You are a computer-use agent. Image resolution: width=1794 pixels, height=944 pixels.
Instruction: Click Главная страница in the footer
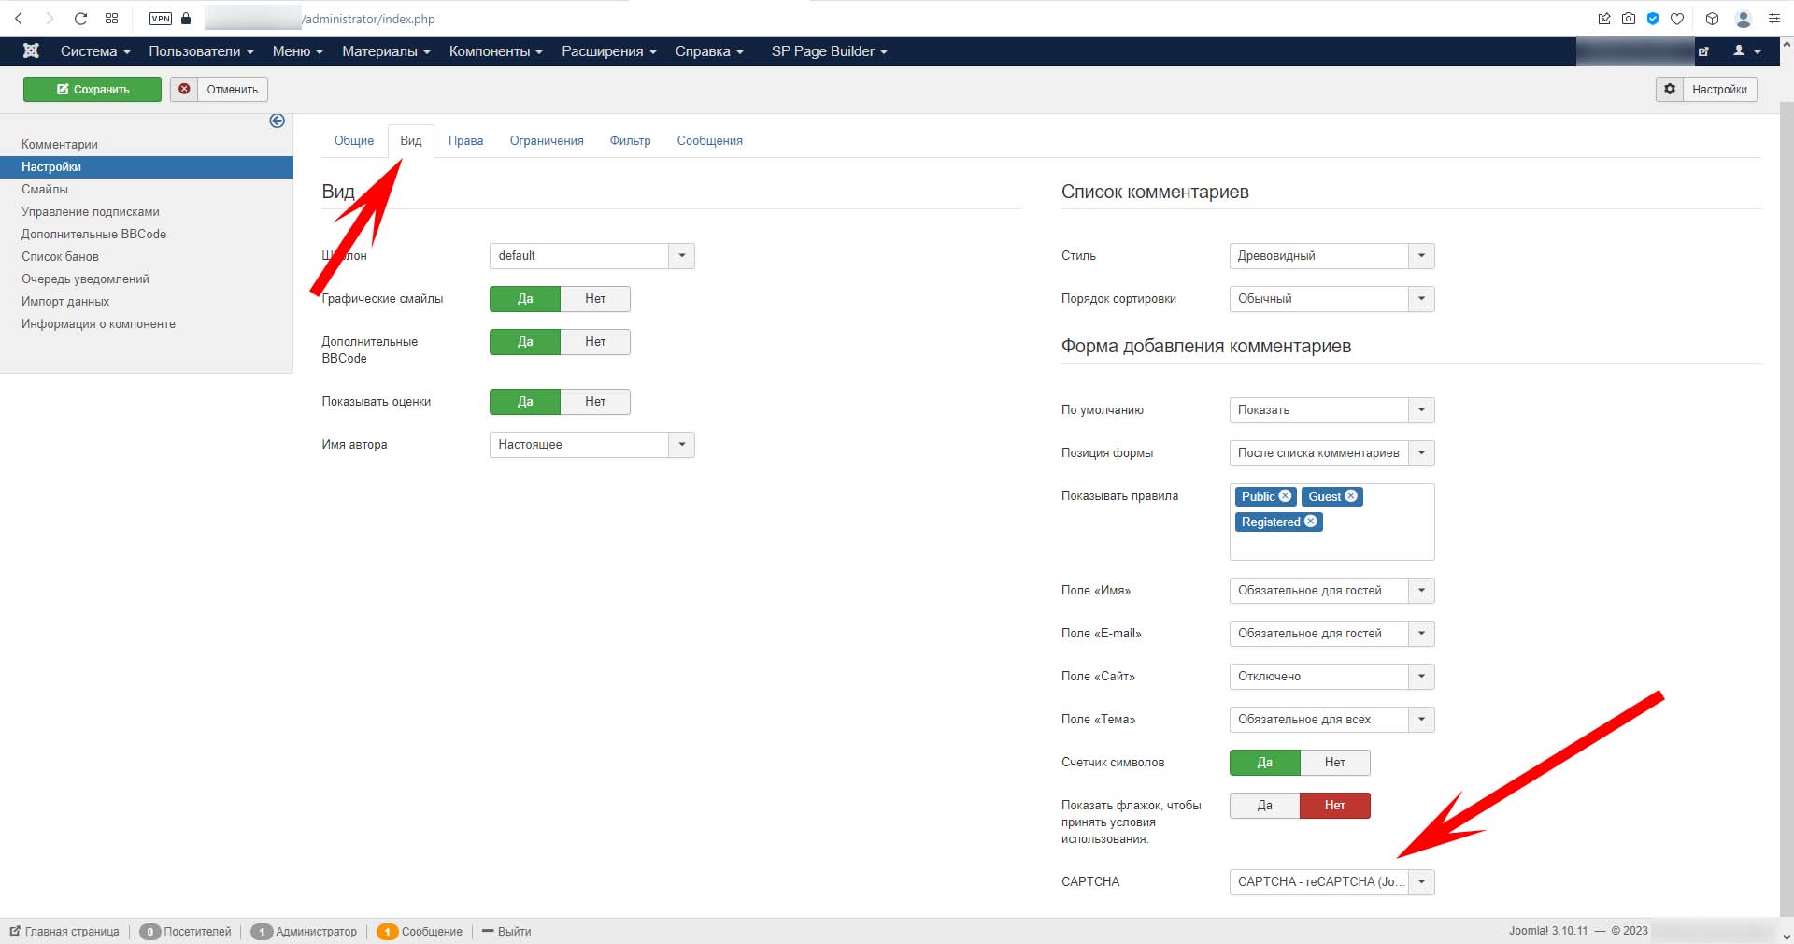(x=64, y=932)
